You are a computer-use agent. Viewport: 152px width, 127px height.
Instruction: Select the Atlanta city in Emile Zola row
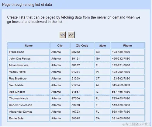(x=60, y=118)
